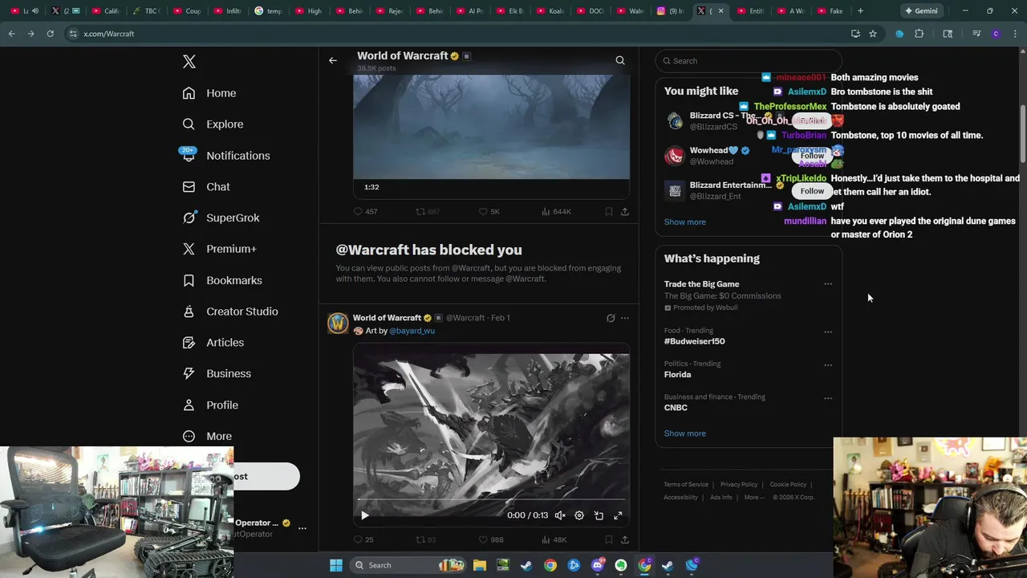This screenshot has width=1027, height=578.
Task: Open a new Chrome tab
Action: point(860,11)
